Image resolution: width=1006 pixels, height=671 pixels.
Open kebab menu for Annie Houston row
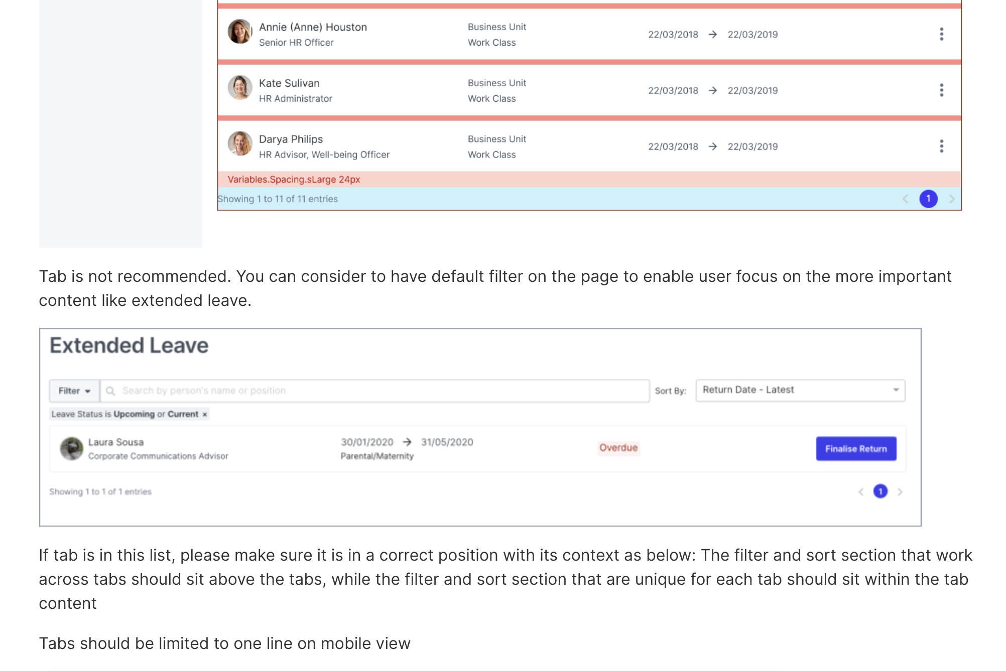941,34
